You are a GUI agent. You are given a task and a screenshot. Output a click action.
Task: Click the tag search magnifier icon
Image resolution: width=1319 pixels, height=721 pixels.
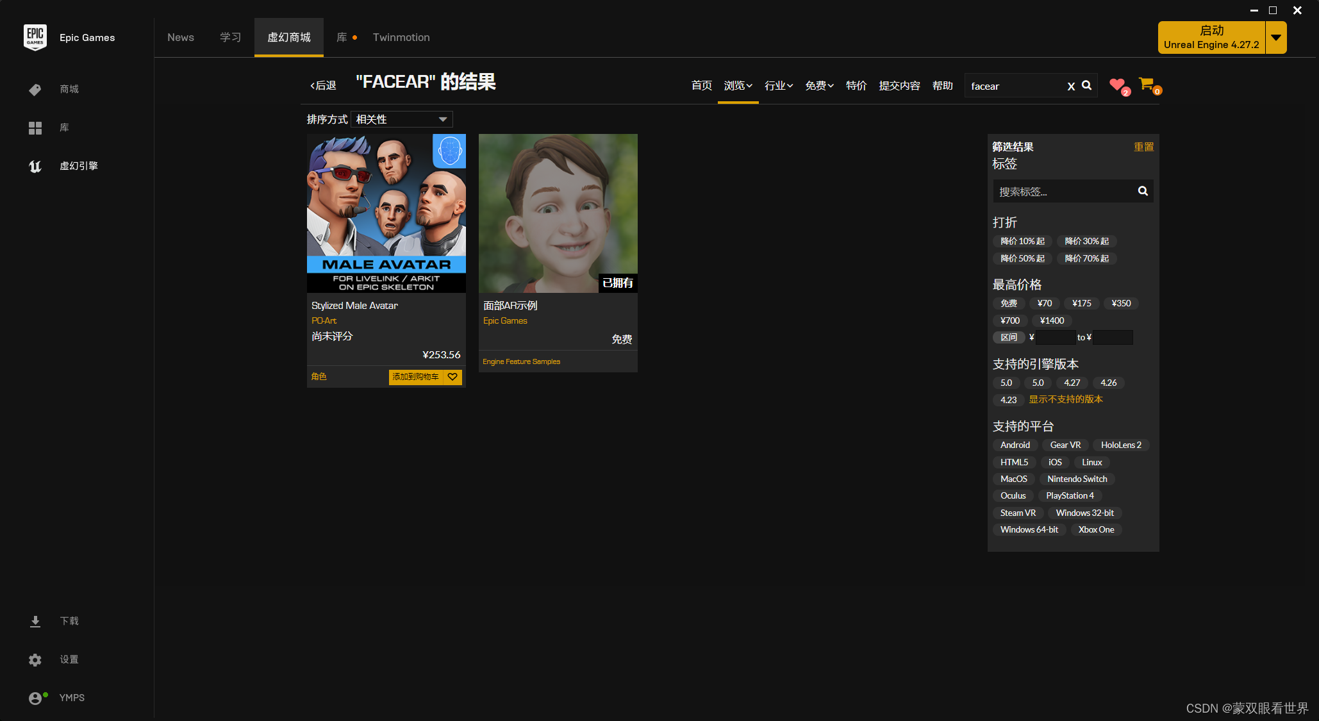(1143, 191)
